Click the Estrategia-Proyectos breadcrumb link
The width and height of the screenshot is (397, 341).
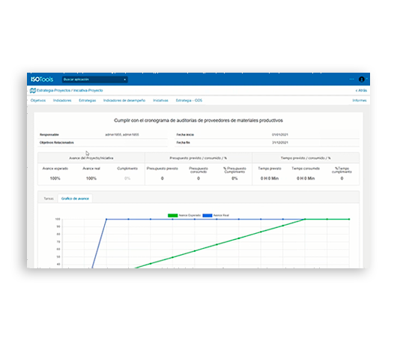(53, 91)
